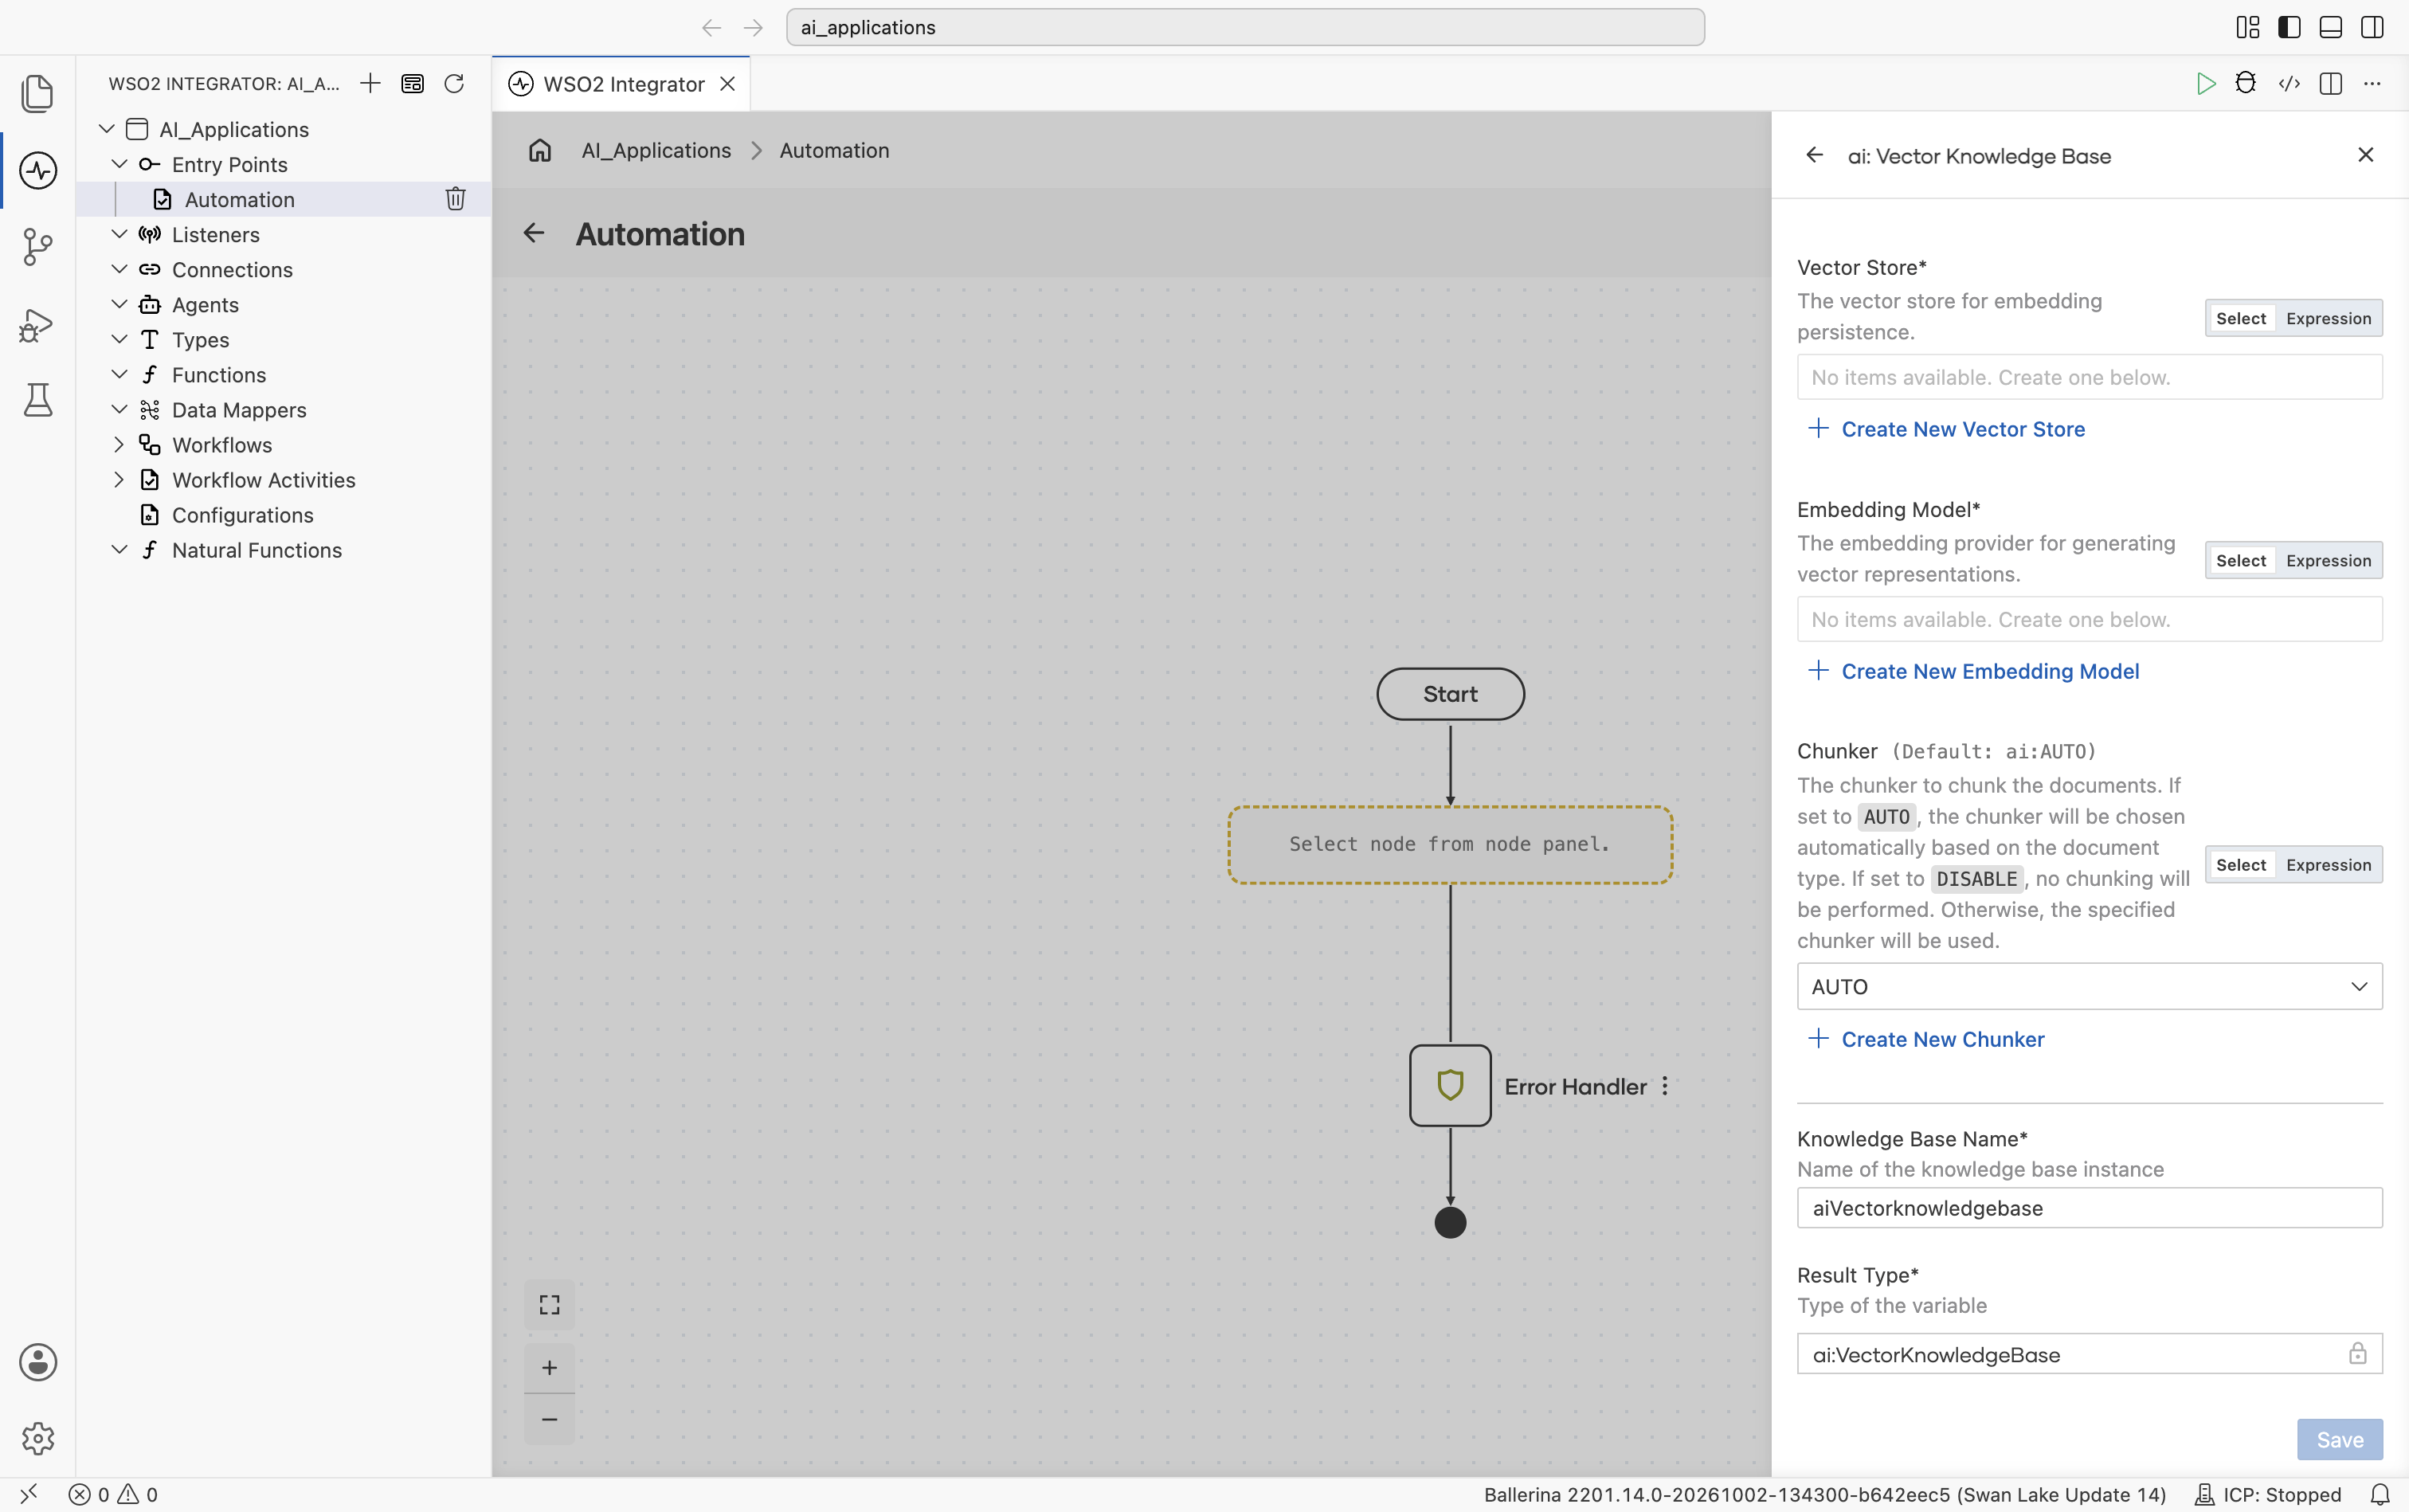Click the home icon in breadcrumb
This screenshot has width=2409, height=1512.
(x=540, y=150)
